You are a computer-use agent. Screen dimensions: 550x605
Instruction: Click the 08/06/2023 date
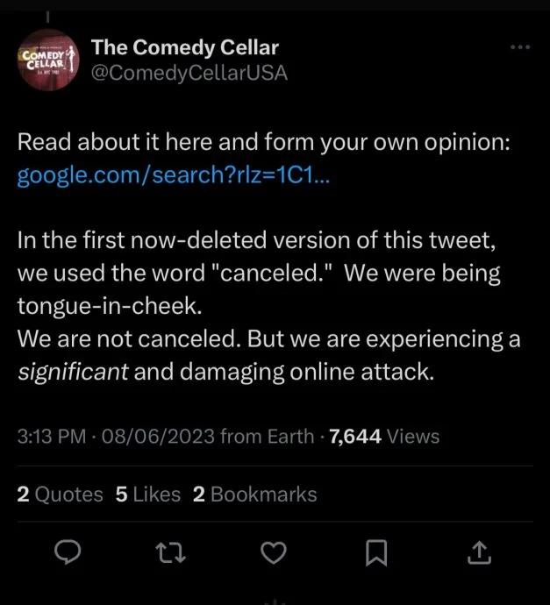158,436
